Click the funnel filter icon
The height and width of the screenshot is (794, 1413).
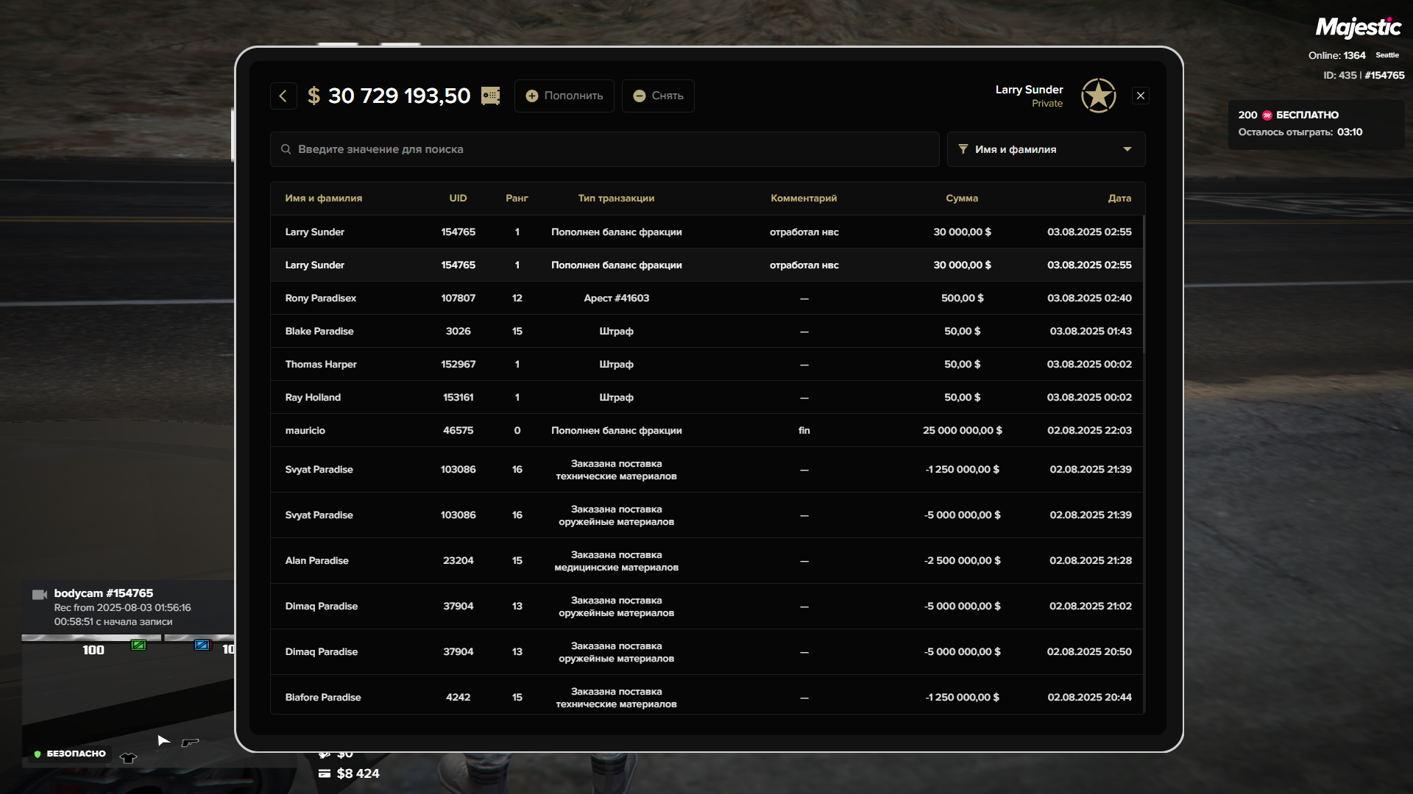point(963,149)
